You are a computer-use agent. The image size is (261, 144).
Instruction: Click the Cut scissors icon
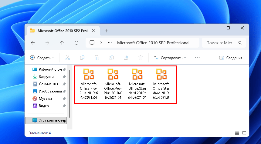[x=68, y=58]
